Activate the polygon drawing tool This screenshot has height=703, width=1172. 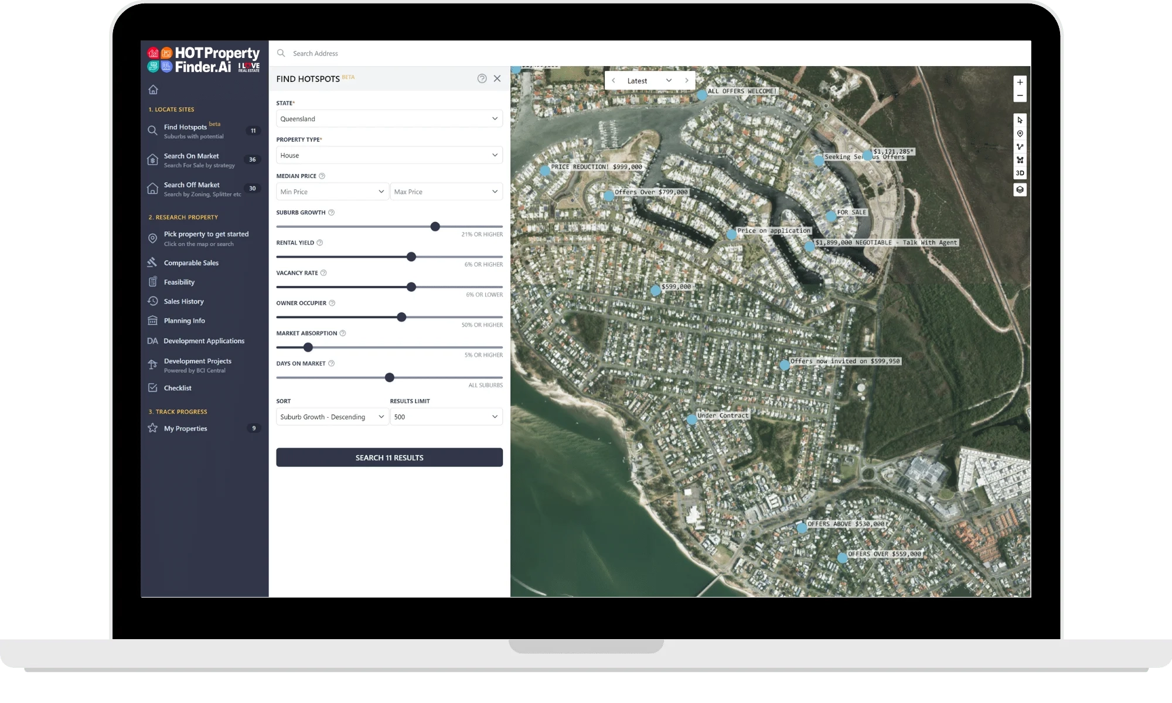[x=1020, y=160]
